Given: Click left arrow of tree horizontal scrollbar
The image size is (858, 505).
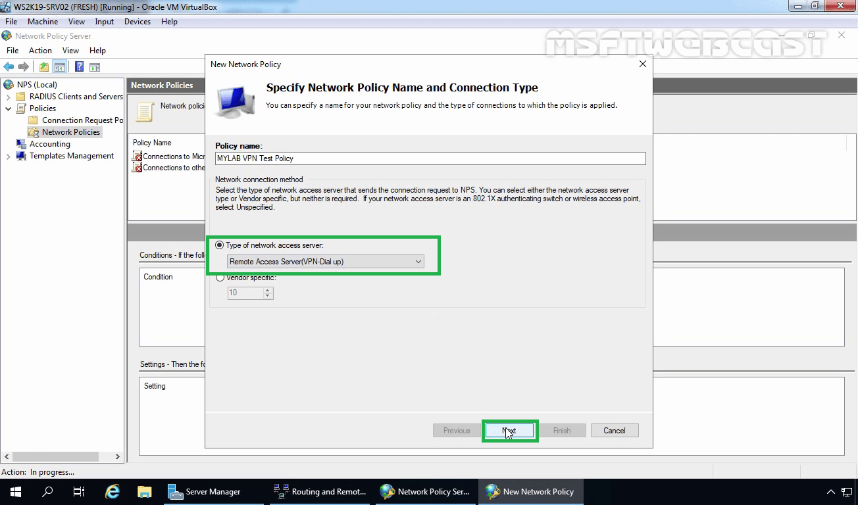Looking at the screenshot, I should click(x=6, y=456).
